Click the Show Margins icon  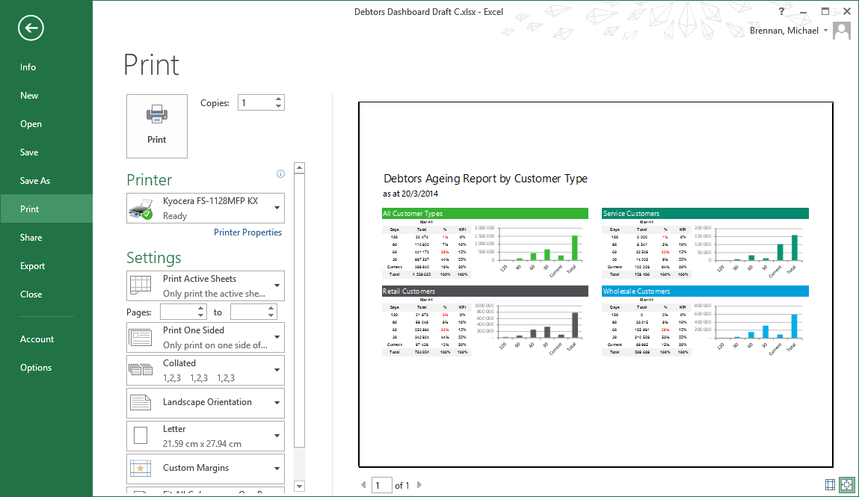[x=831, y=484]
